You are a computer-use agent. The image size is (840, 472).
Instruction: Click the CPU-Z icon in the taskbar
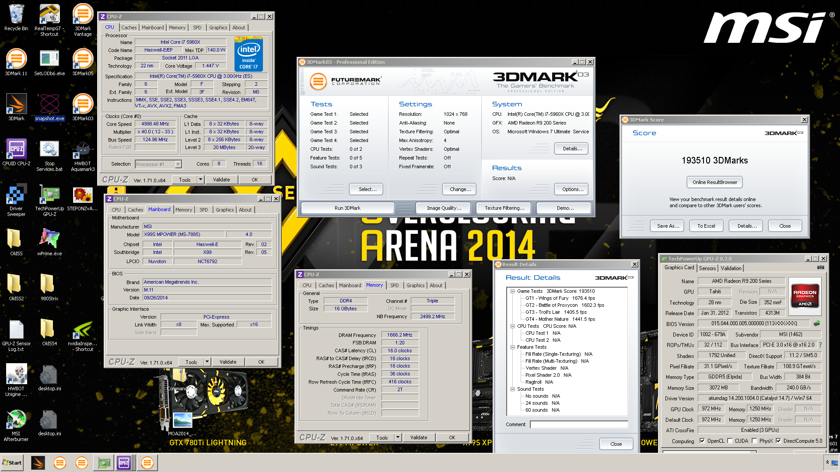point(124,462)
